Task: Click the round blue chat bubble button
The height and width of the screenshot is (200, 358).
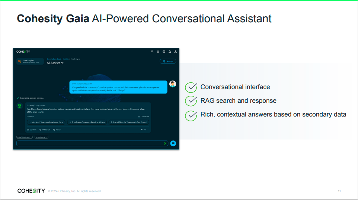Action: (173, 143)
